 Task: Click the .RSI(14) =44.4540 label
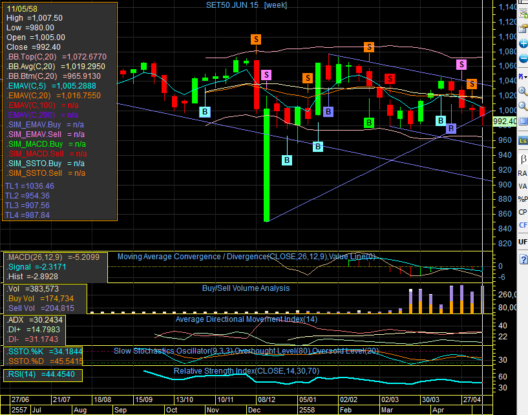pos(41,374)
